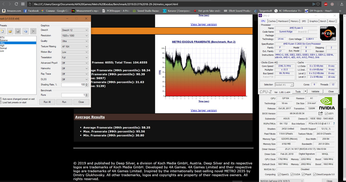Toggle the UEFI checkbox in GPU-Z
346x182 pixels.
tap(326, 113)
